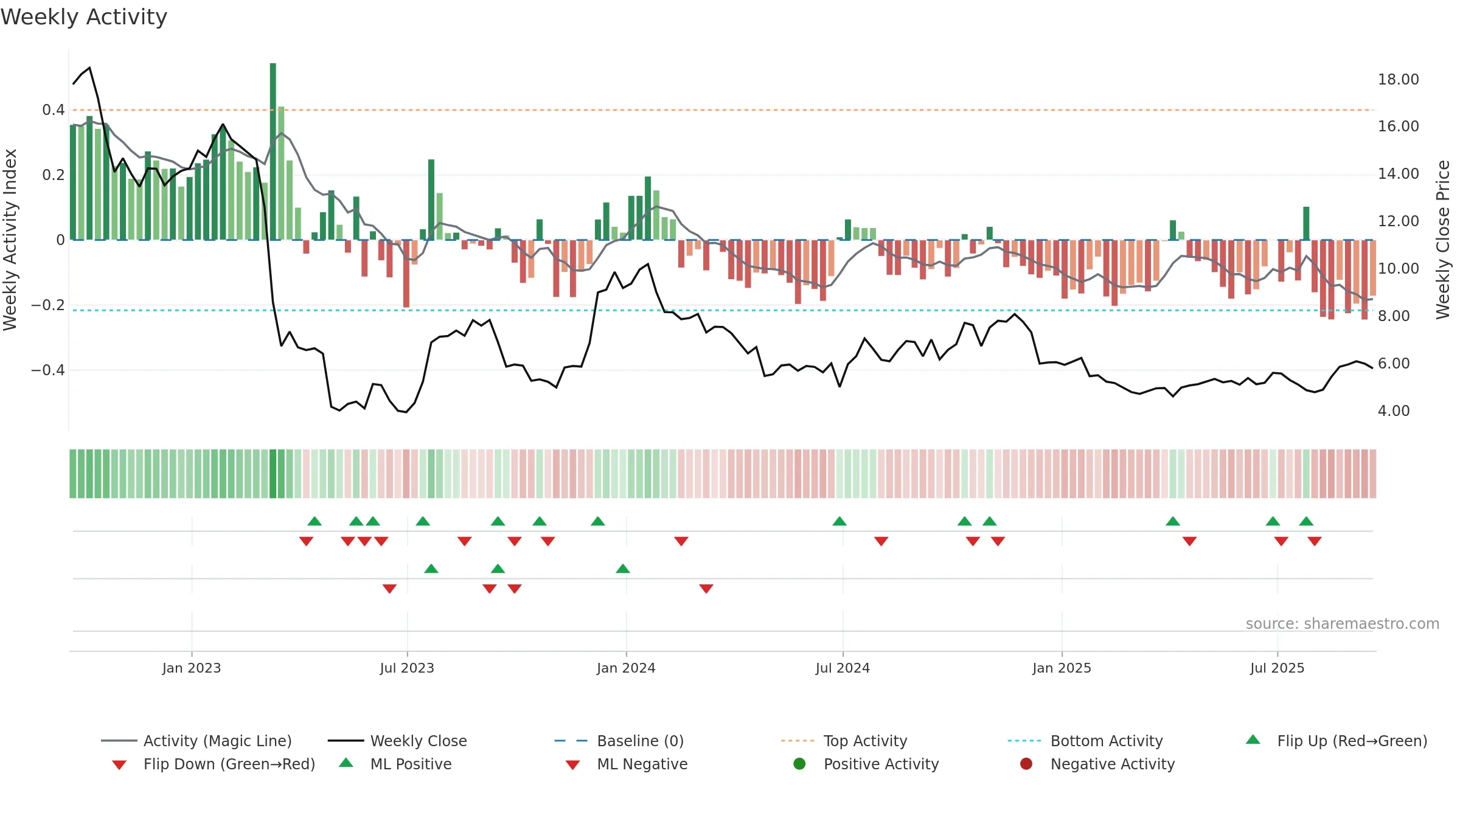
Task: Click the Jul 2023 axis label
Action: [407, 668]
